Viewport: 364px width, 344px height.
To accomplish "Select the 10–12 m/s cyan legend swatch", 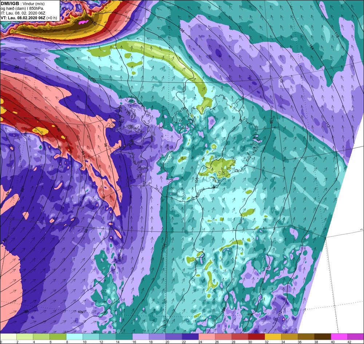I will point(91,337).
